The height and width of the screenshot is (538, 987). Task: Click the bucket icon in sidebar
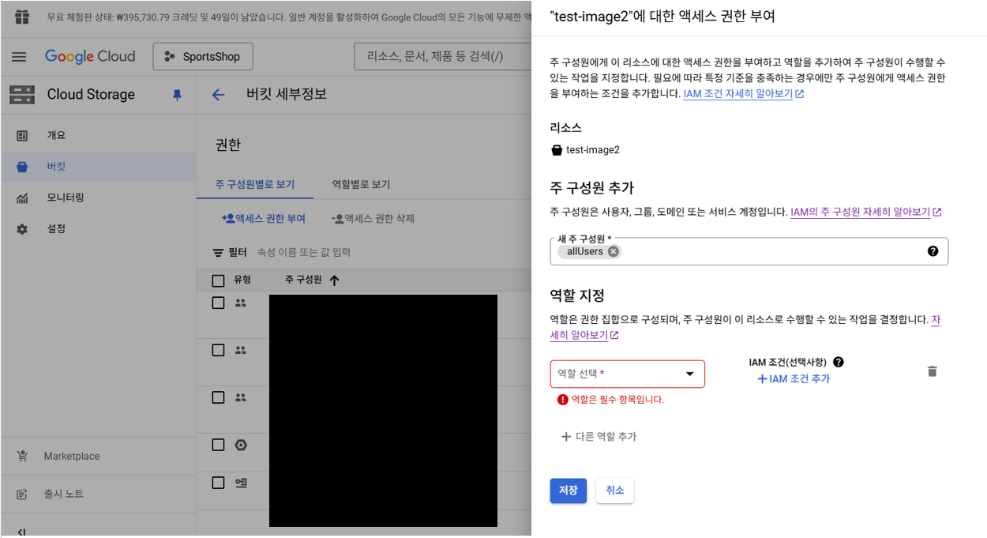(x=22, y=167)
